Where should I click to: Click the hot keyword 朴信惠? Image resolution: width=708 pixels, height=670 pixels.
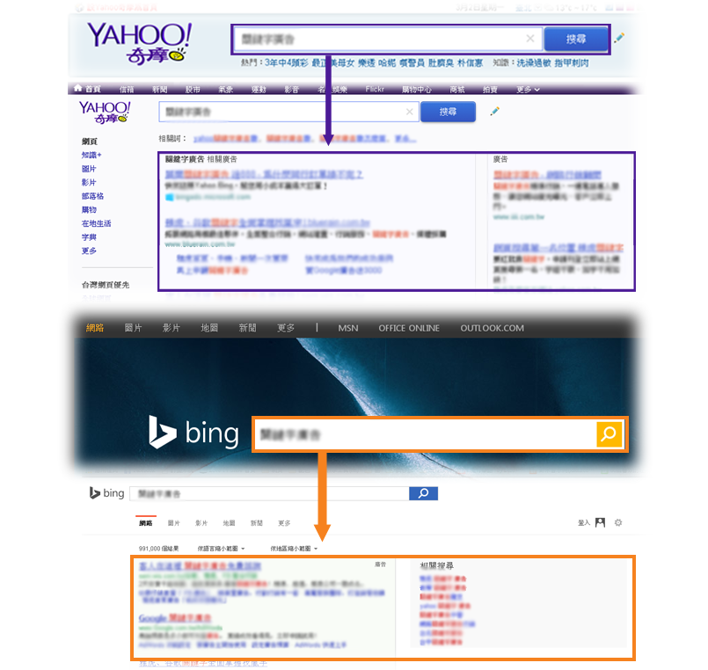(470, 62)
